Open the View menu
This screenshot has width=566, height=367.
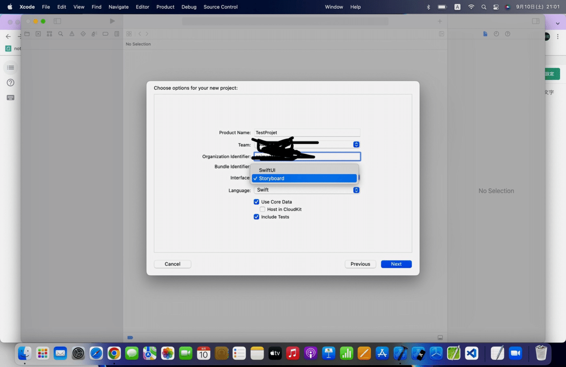[x=79, y=7]
